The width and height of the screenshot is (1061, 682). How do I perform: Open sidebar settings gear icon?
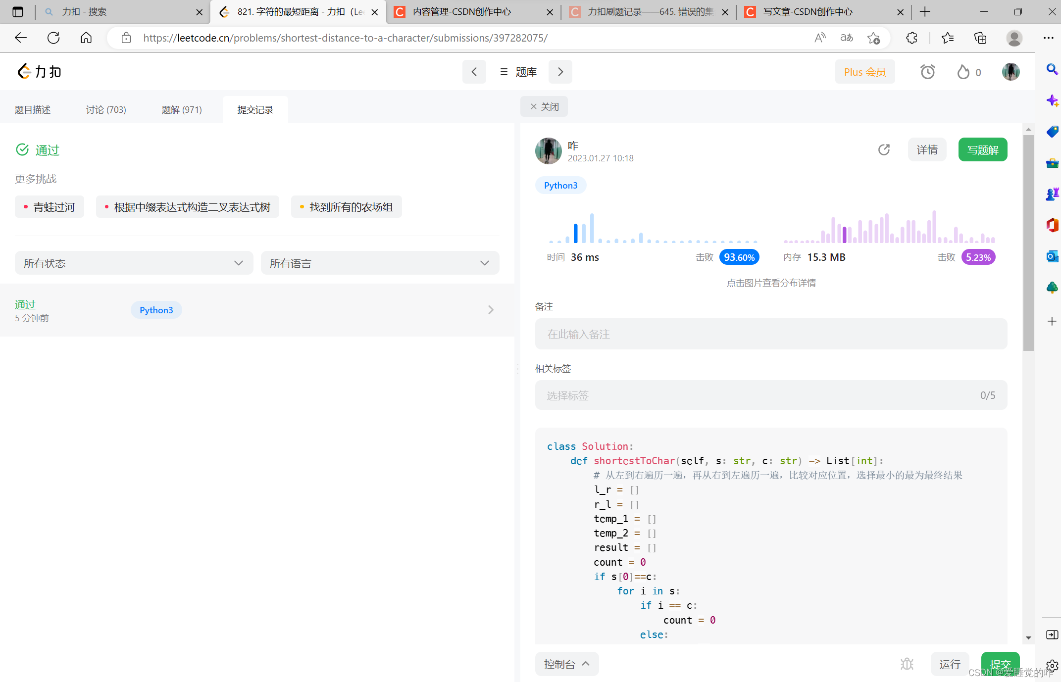tap(1052, 666)
